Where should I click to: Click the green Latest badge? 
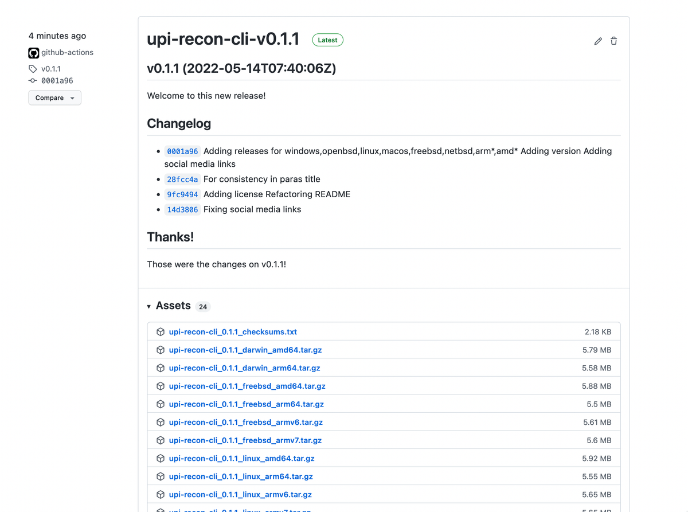tap(327, 40)
